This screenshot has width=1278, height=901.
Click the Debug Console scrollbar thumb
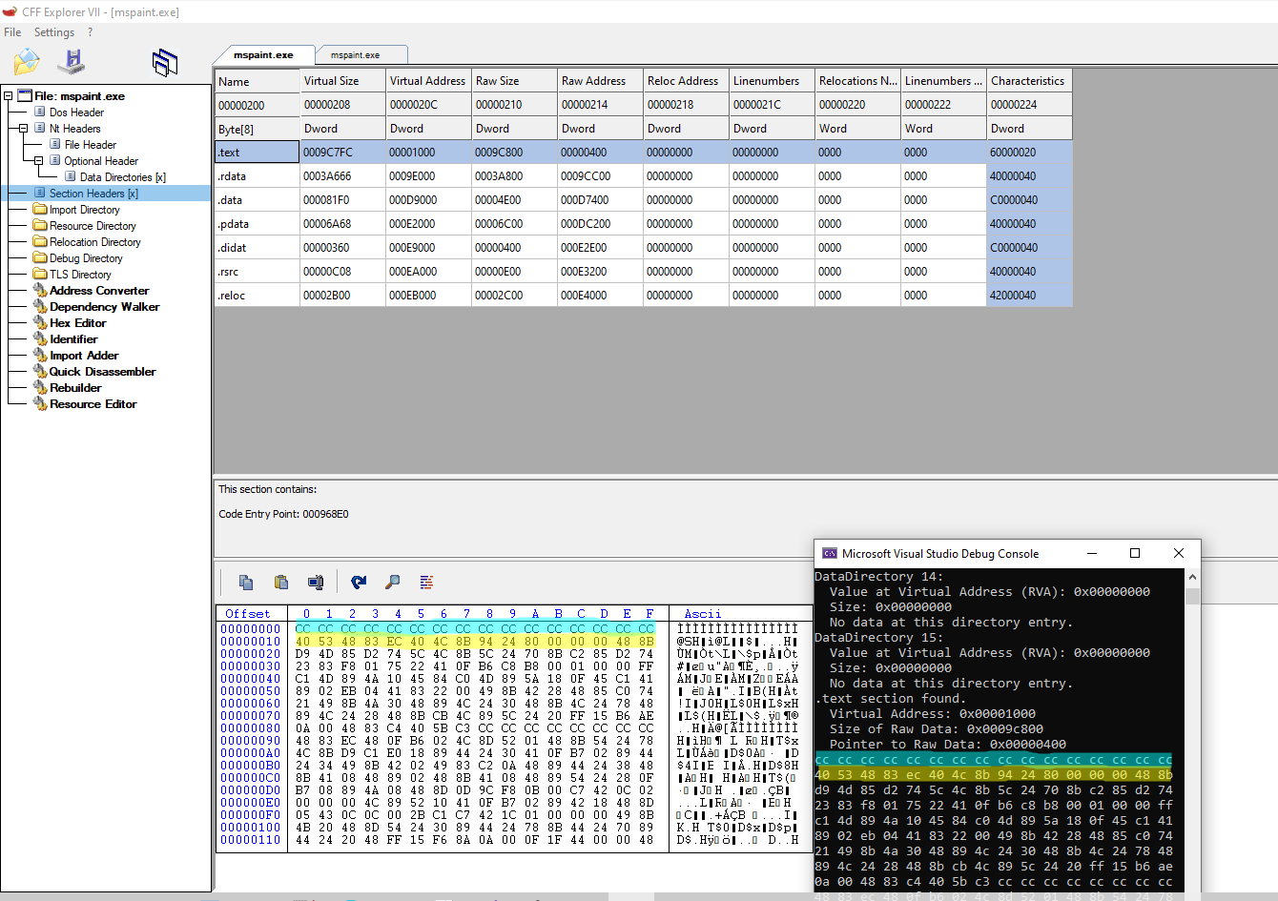click(x=1192, y=596)
